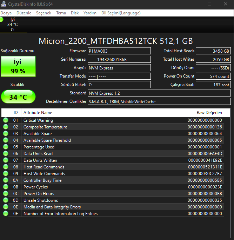Click status icon for Error Information Log Entries row
The height and width of the screenshot is (240, 234).
point(6,214)
